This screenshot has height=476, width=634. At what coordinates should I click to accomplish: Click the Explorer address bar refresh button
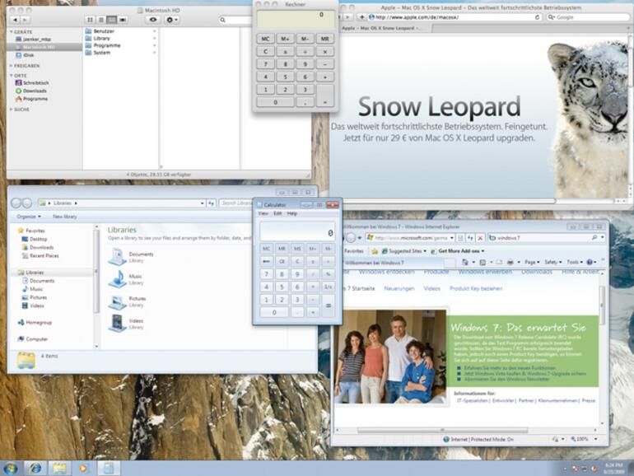tap(211, 203)
